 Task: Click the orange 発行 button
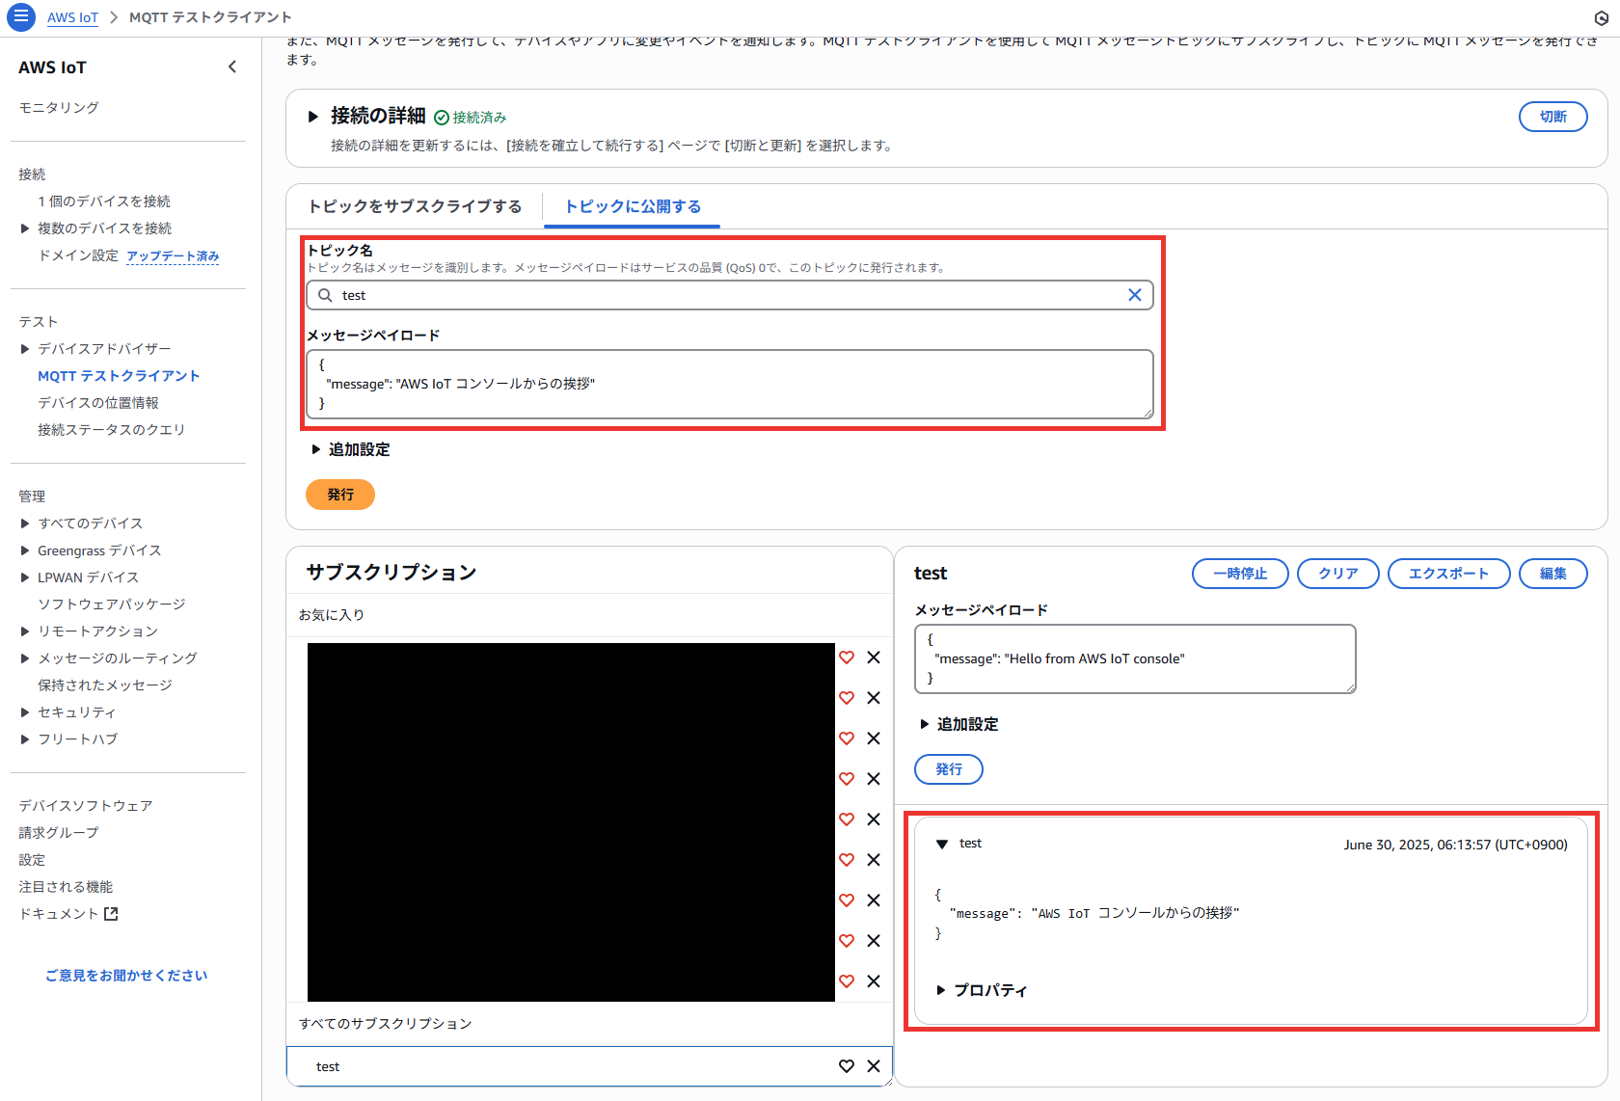pos(340,495)
